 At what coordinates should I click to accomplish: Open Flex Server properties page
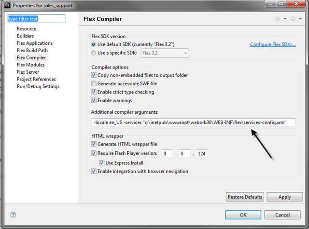point(28,72)
